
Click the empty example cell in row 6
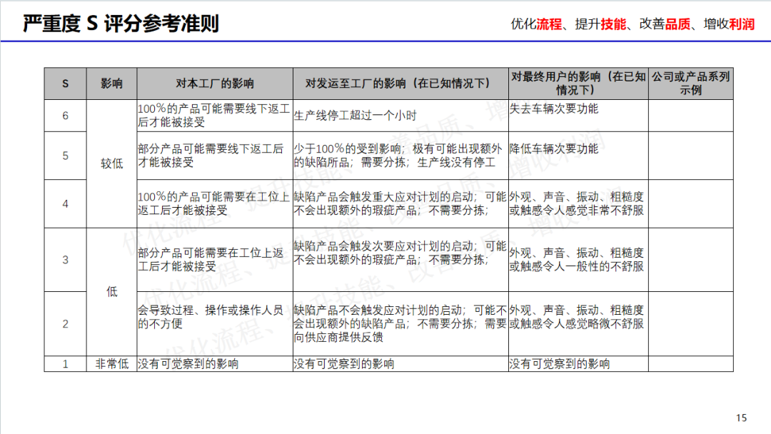click(690, 116)
